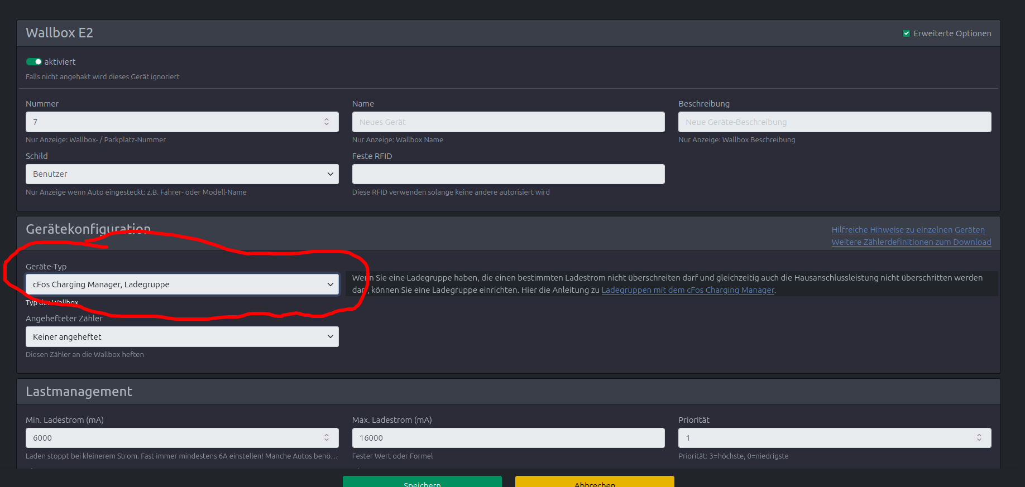The height and width of the screenshot is (487, 1025).
Task: Toggle the aktiviert switch off
Action: (34, 62)
